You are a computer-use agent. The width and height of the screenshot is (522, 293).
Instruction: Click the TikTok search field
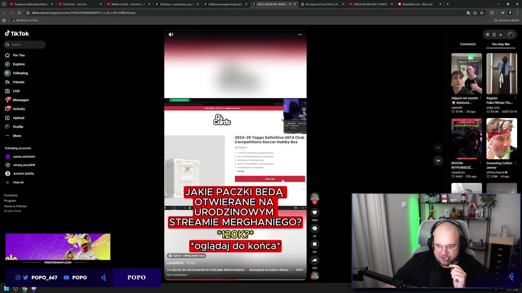24,44
